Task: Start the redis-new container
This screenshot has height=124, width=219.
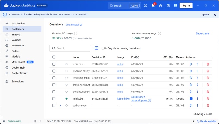Action: point(191,64)
